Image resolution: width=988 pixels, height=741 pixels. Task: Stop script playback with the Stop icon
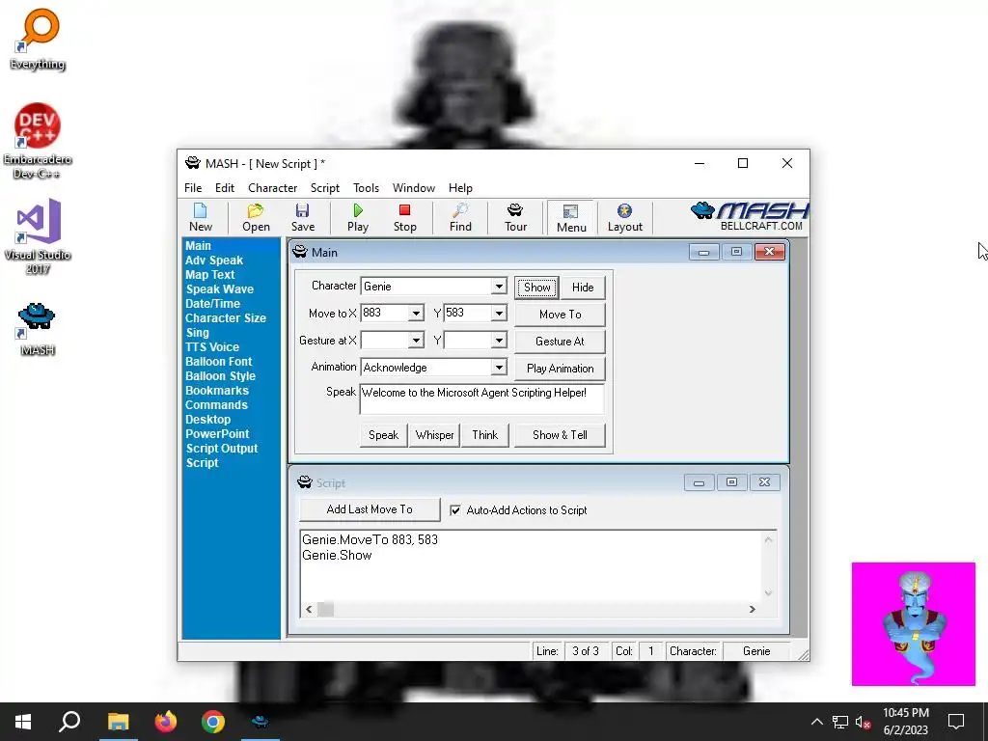(404, 217)
